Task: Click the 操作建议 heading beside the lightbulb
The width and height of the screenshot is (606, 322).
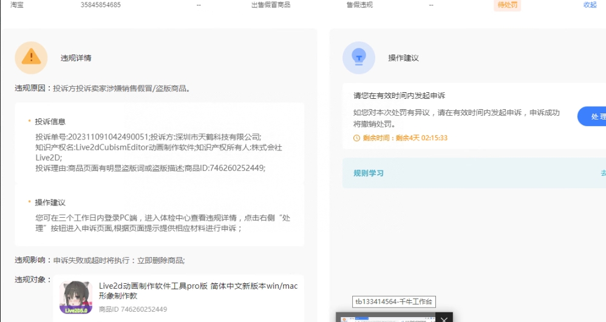Action: pos(404,58)
